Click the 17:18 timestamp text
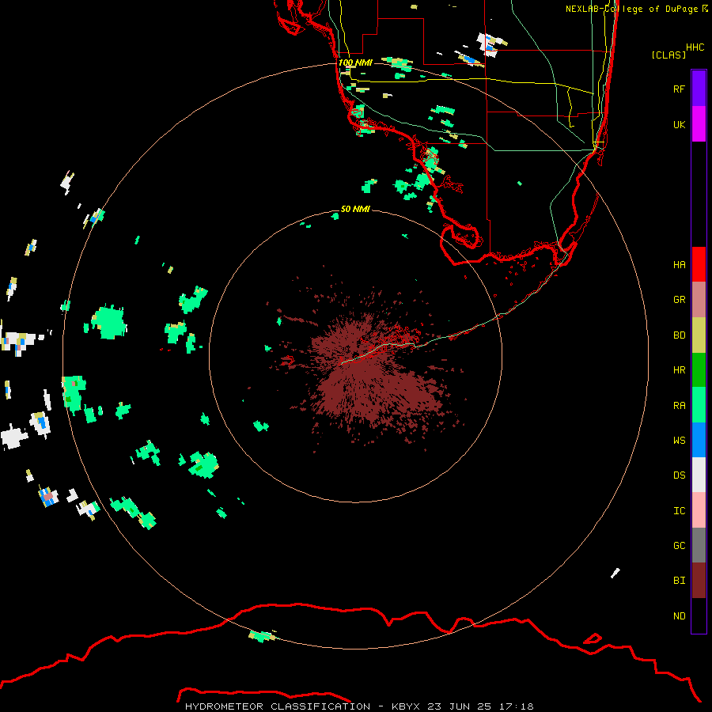 515,706
